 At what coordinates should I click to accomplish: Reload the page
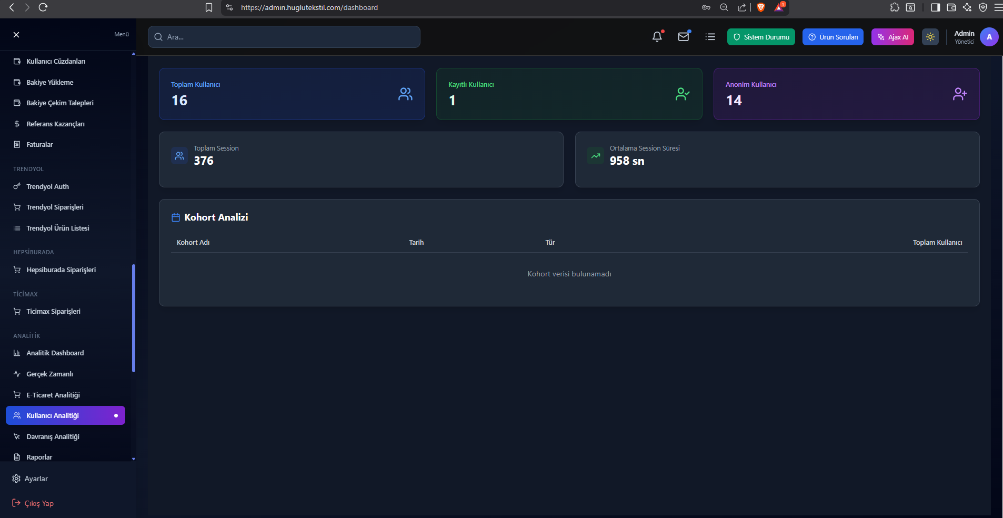(x=43, y=7)
